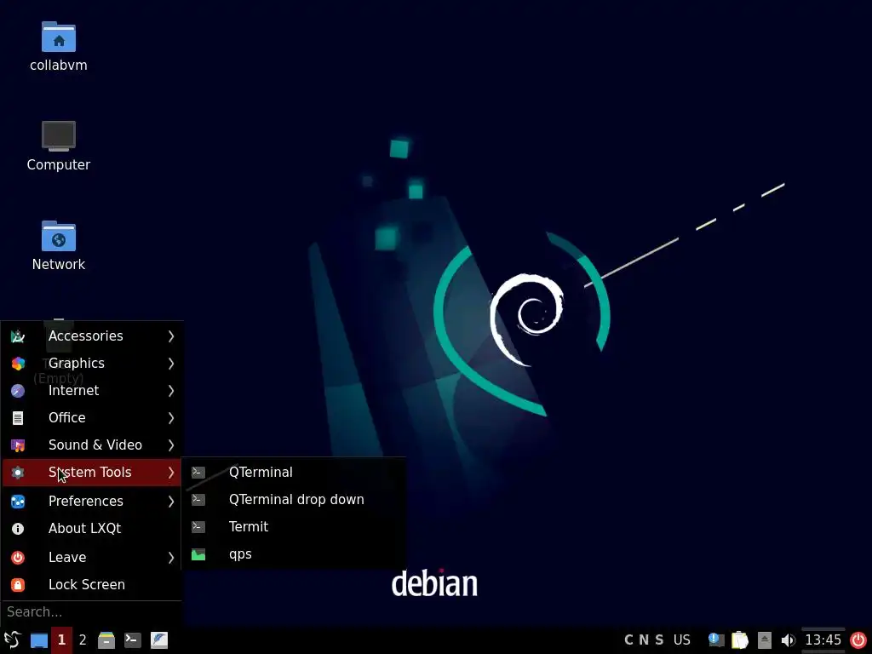Open the Accessories menu entry
This screenshot has height=654, width=872.
coord(92,336)
